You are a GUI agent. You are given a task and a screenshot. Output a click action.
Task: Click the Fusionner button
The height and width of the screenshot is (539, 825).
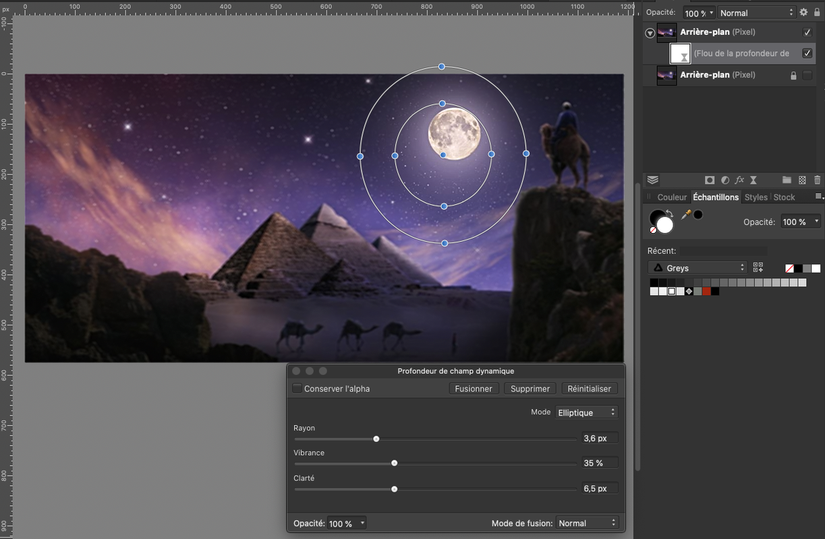click(474, 389)
